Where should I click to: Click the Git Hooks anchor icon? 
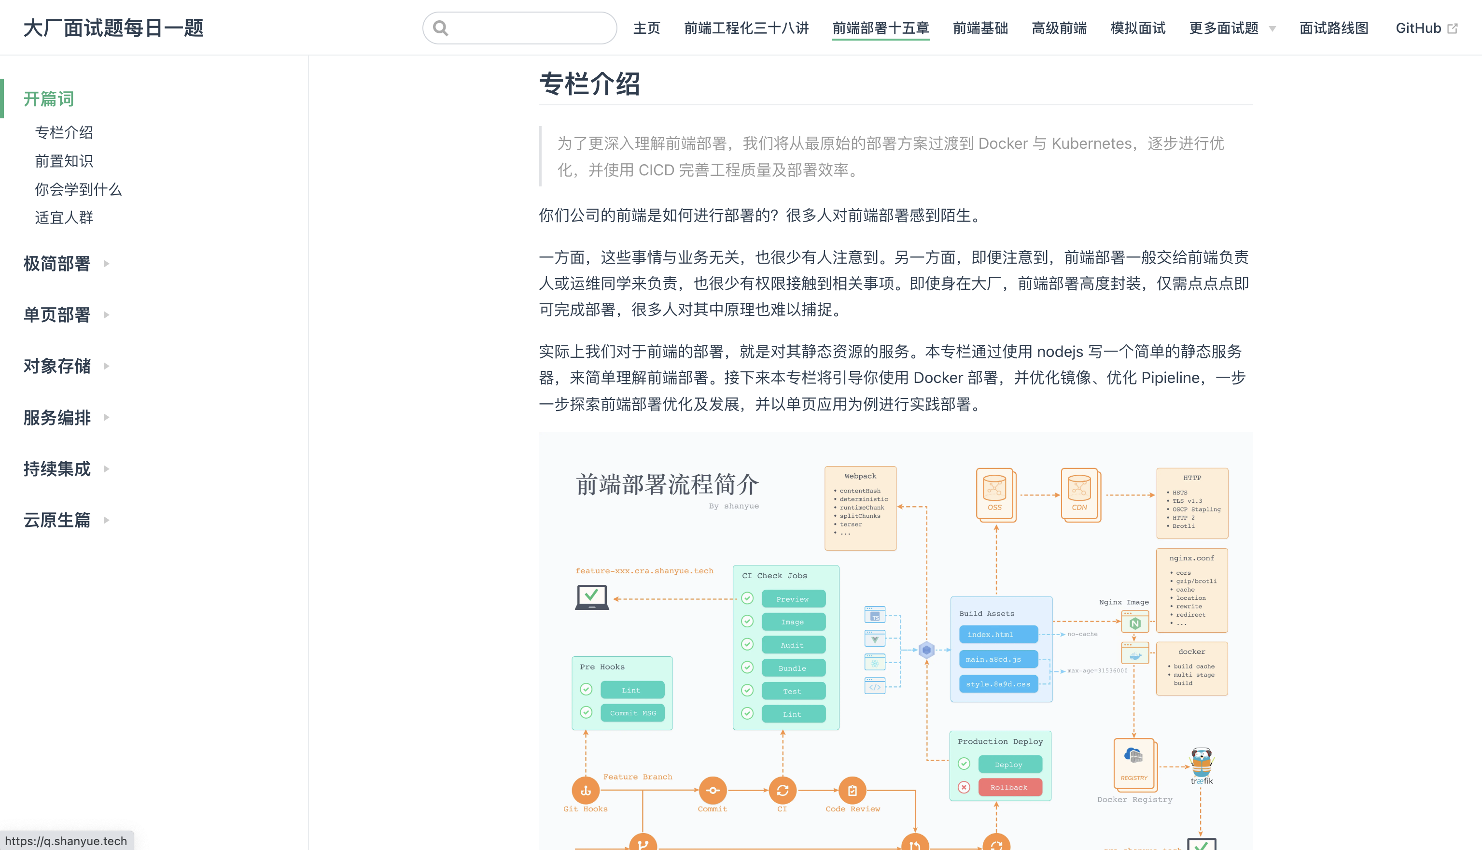pyautogui.click(x=586, y=791)
